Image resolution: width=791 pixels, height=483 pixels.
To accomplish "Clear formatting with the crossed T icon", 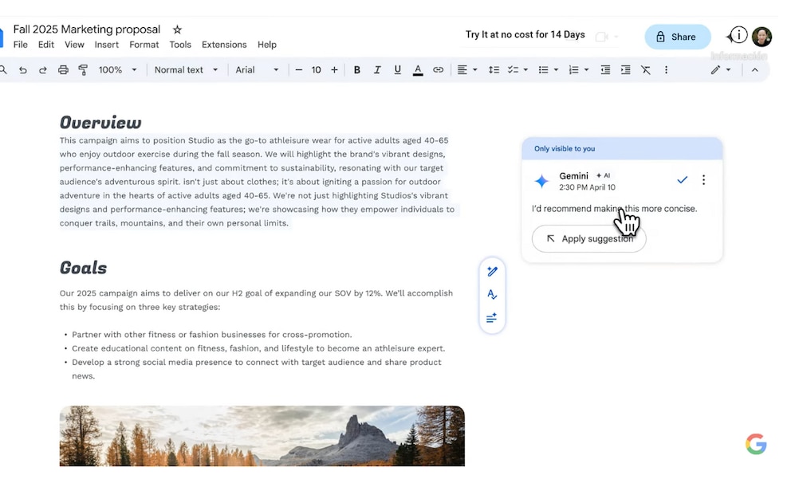I will point(646,70).
